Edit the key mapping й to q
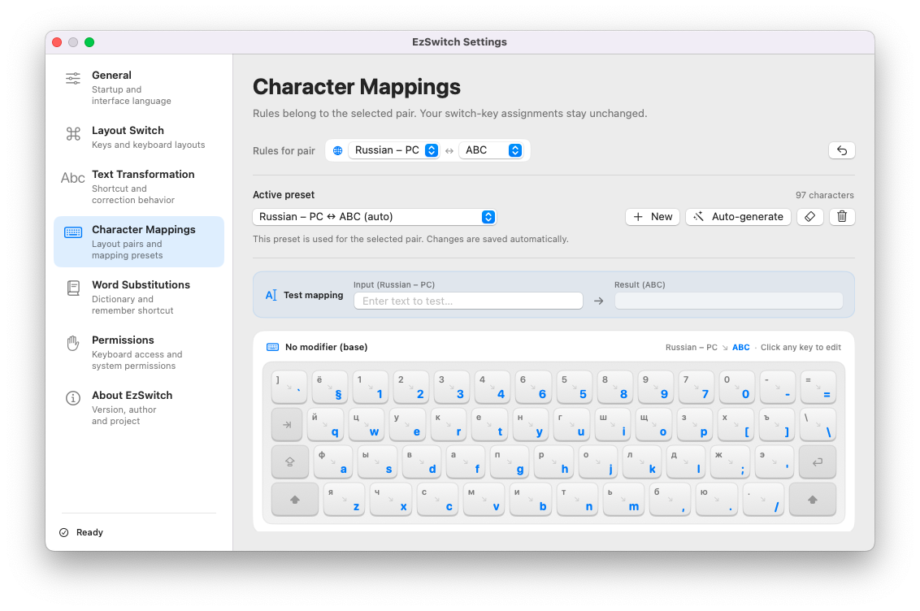 click(326, 425)
